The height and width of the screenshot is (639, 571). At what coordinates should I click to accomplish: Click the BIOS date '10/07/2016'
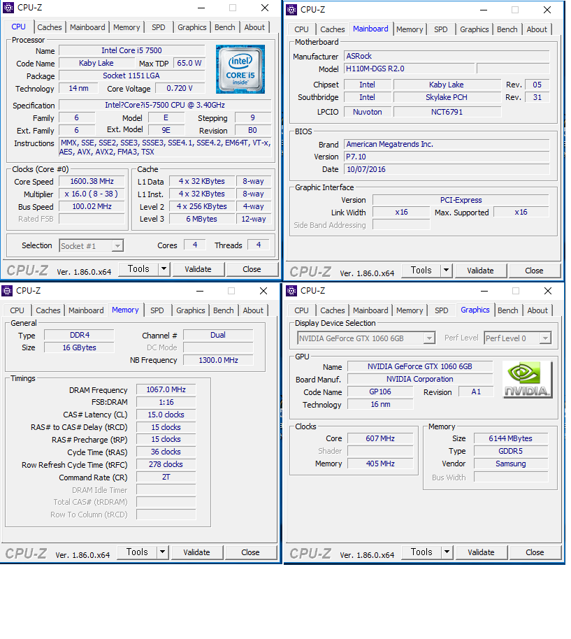(x=447, y=169)
